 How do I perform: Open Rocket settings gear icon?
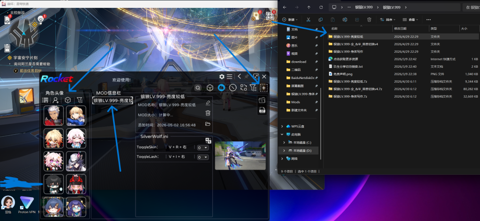222,77
